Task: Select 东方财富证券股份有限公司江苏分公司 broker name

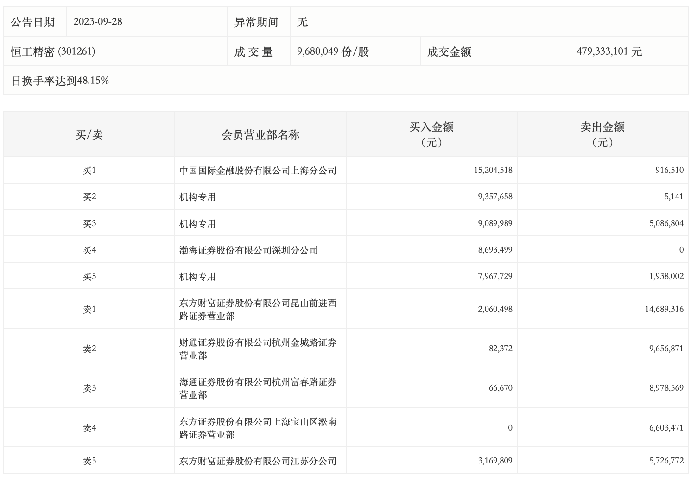Action: coord(258,461)
